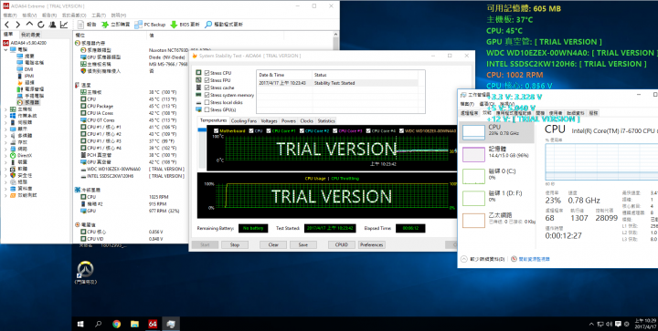Toggle CPU Core #4 graph checkbox
This screenshot has width=658, height=331.
coord(368,131)
